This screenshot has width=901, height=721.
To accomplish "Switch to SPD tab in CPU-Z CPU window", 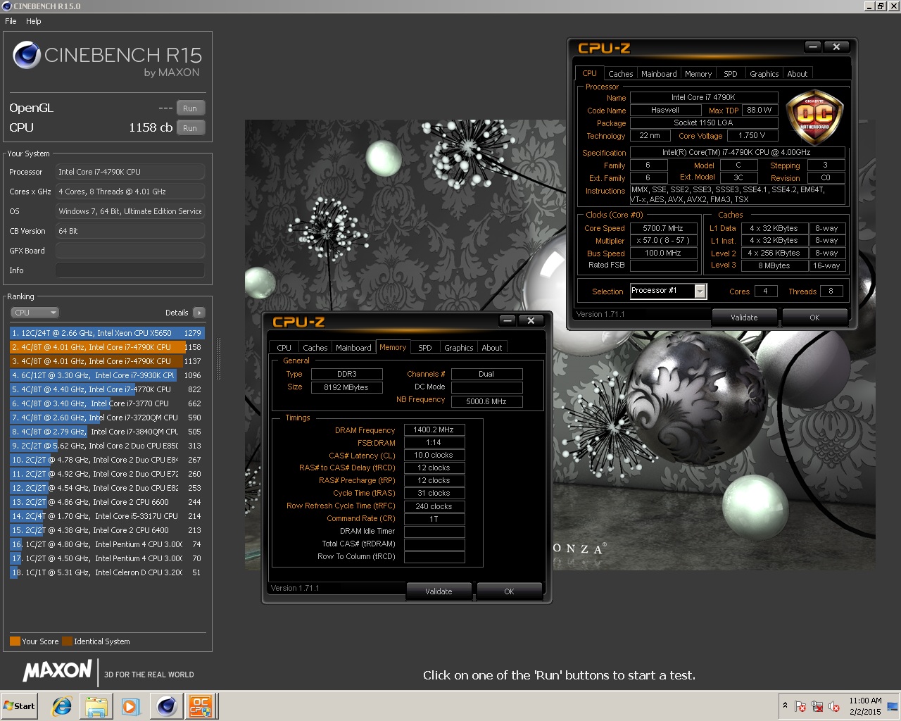I will pyautogui.click(x=731, y=74).
